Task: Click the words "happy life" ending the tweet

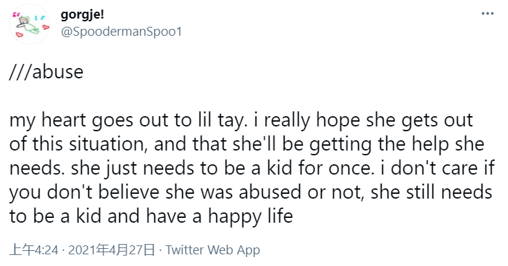Action: [251, 216]
